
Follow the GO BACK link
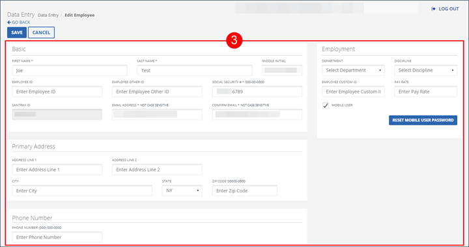point(18,22)
